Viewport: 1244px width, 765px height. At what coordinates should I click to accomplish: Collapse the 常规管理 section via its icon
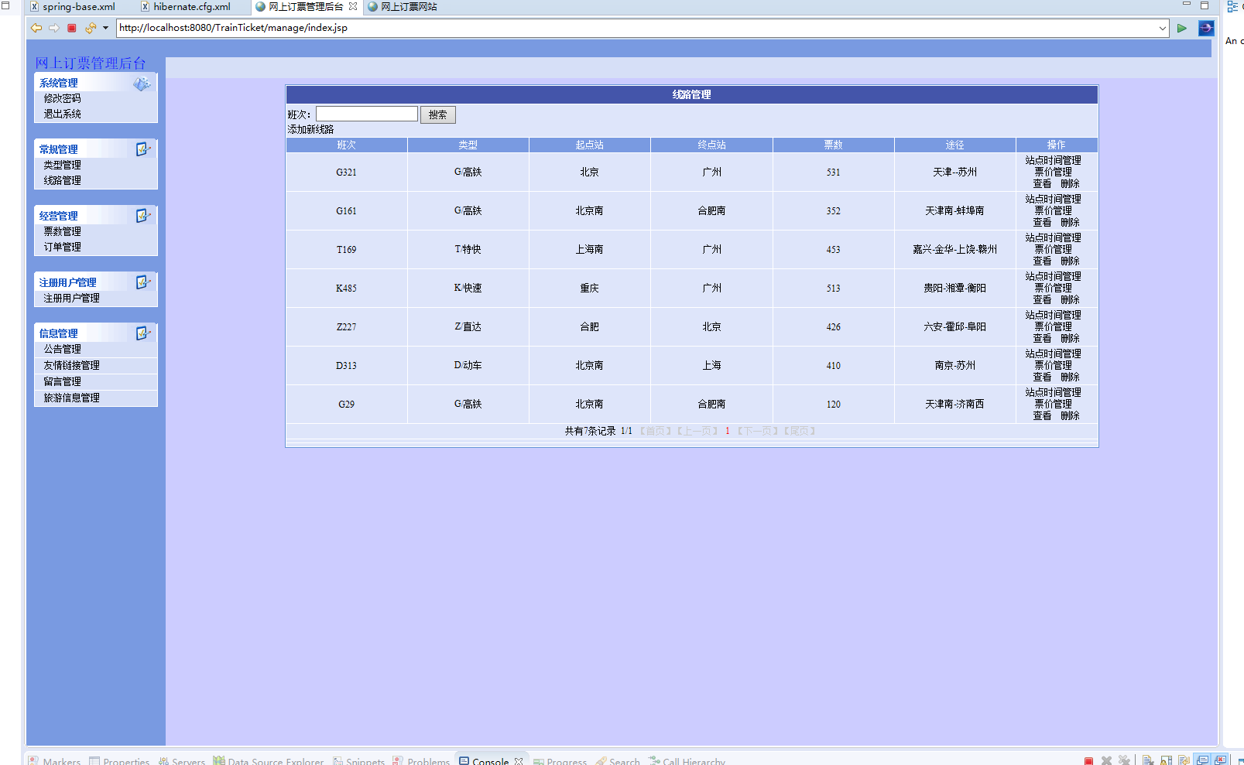click(143, 149)
